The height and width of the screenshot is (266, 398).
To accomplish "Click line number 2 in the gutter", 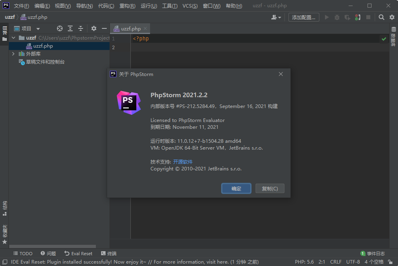I will click(x=113, y=48).
